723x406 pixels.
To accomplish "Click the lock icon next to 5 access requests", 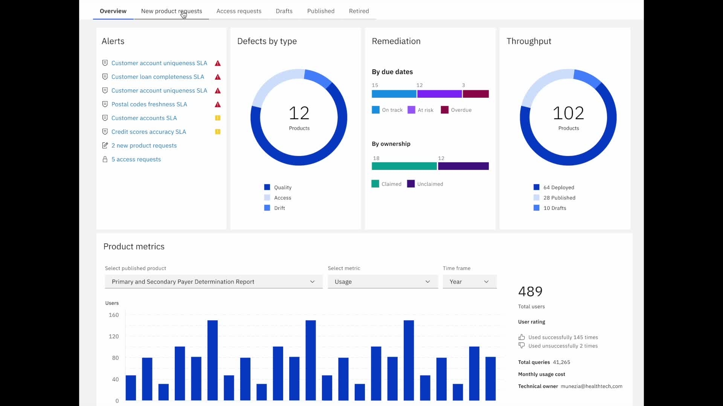I will point(105,159).
